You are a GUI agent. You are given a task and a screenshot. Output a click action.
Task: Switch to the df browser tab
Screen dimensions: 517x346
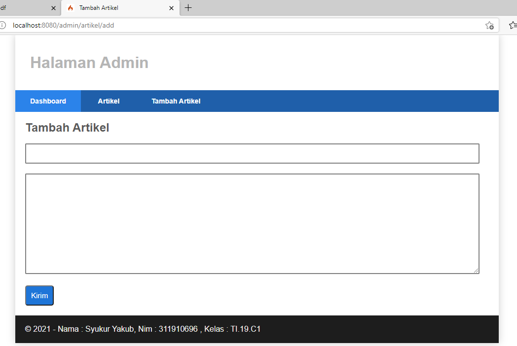coord(25,8)
